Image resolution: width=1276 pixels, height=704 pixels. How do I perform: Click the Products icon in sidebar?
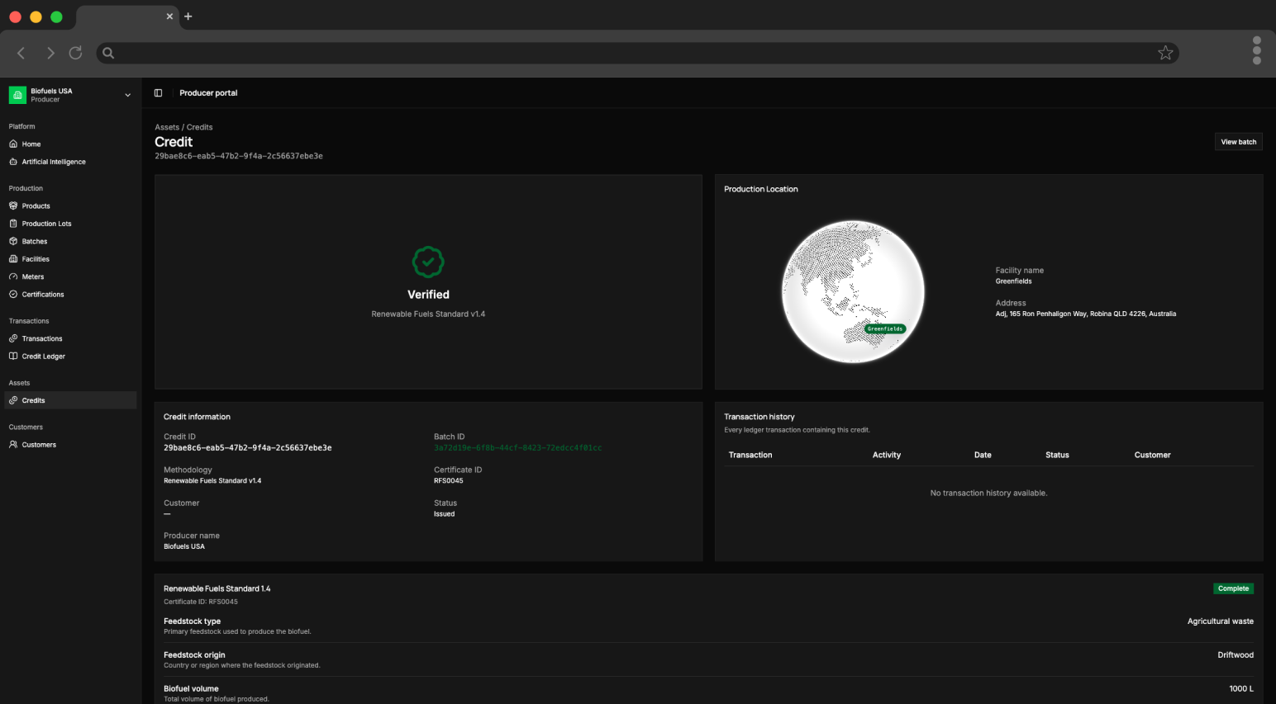(x=13, y=206)
